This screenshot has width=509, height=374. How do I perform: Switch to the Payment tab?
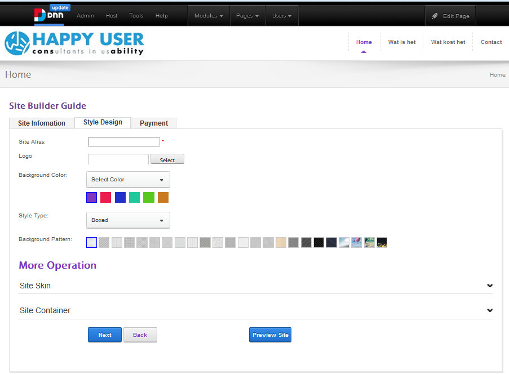pos(154,123)
